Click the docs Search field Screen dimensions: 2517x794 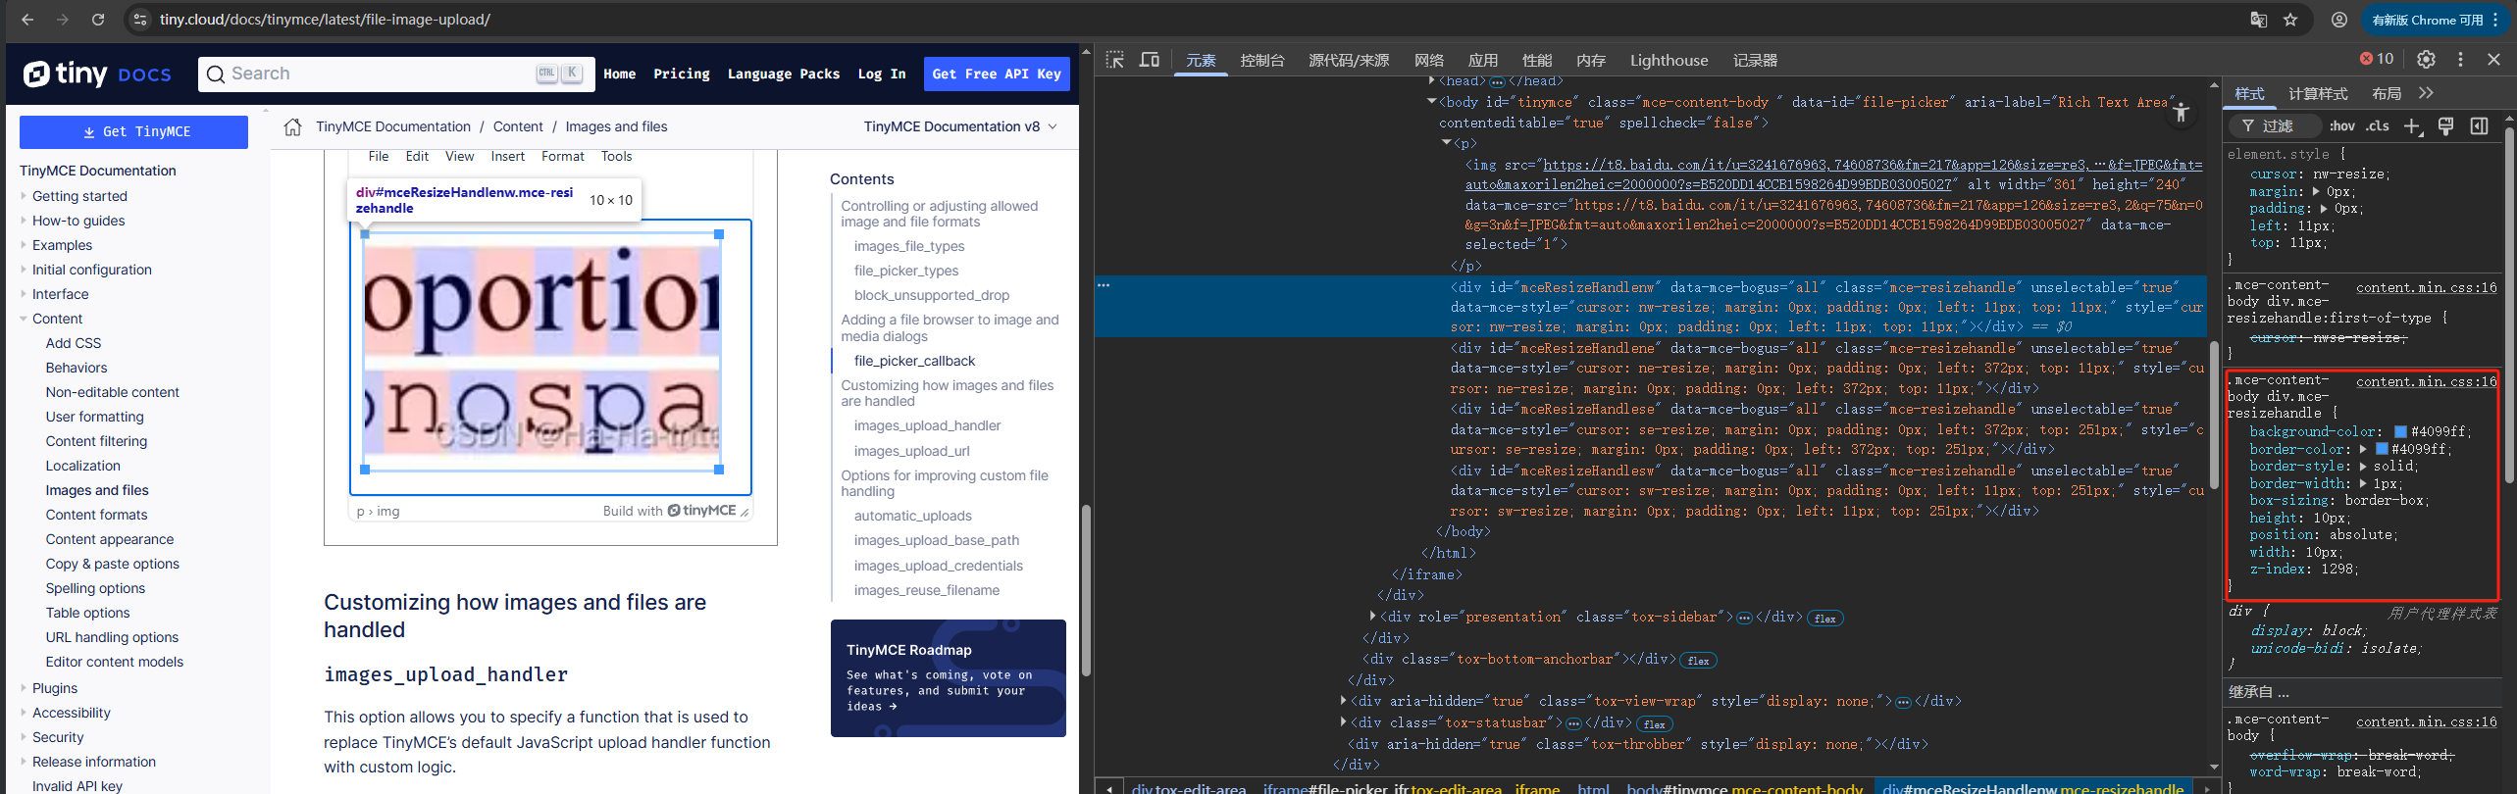pos(396,74)
